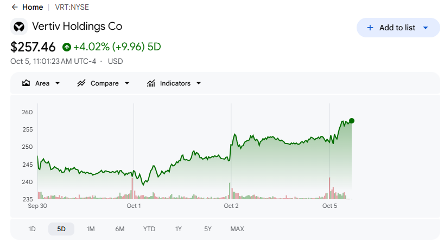Click the Compare lines icon
444x242 pixels.
[81, 83]
